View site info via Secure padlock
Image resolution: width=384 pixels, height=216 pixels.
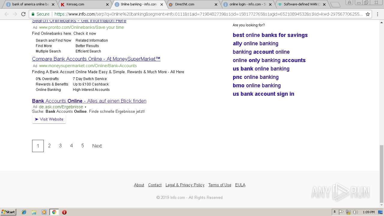pos(40,14)
